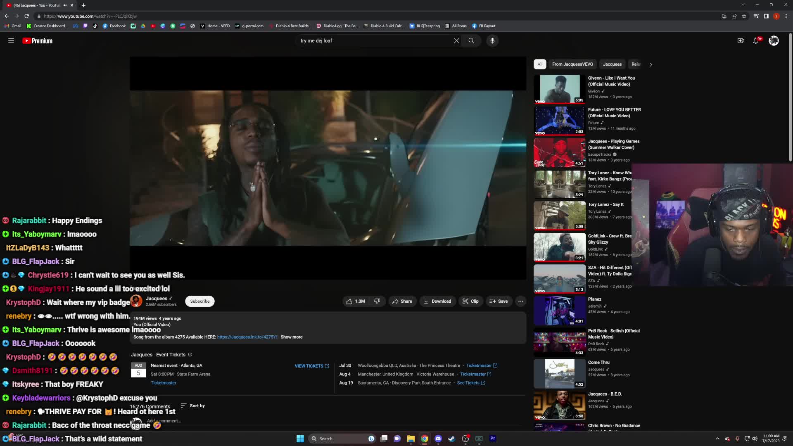This screenshot has height=446, width=793.
Task: Open the three-dot more actions menu
Action: (x=521, y=301)
